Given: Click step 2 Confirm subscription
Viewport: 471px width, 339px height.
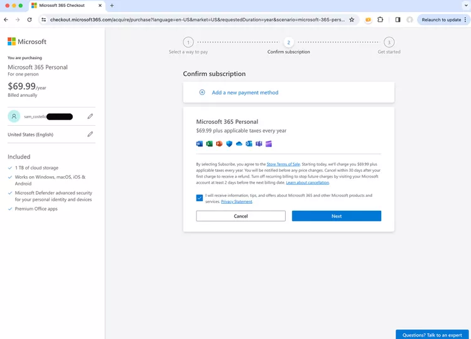Looking at the screenshot, I should pyautogui.click(x=289, y=46).
